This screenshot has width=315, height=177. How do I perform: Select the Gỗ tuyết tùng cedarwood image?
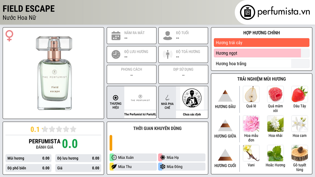[x=300, y=153]
